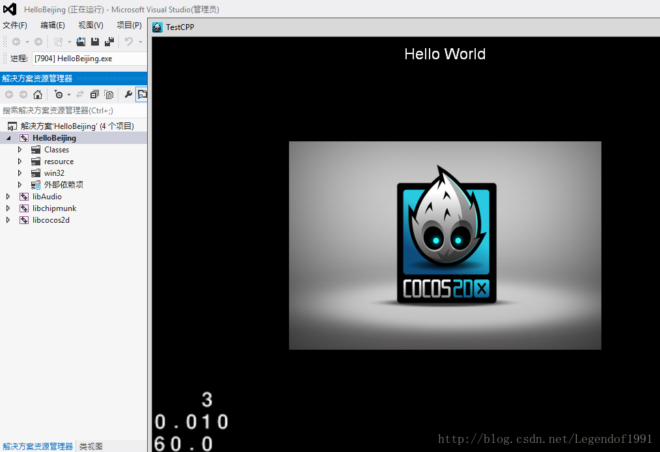Open the New Project dropdown arrow
The image size is (660, 452).
(x=70, y=42)
